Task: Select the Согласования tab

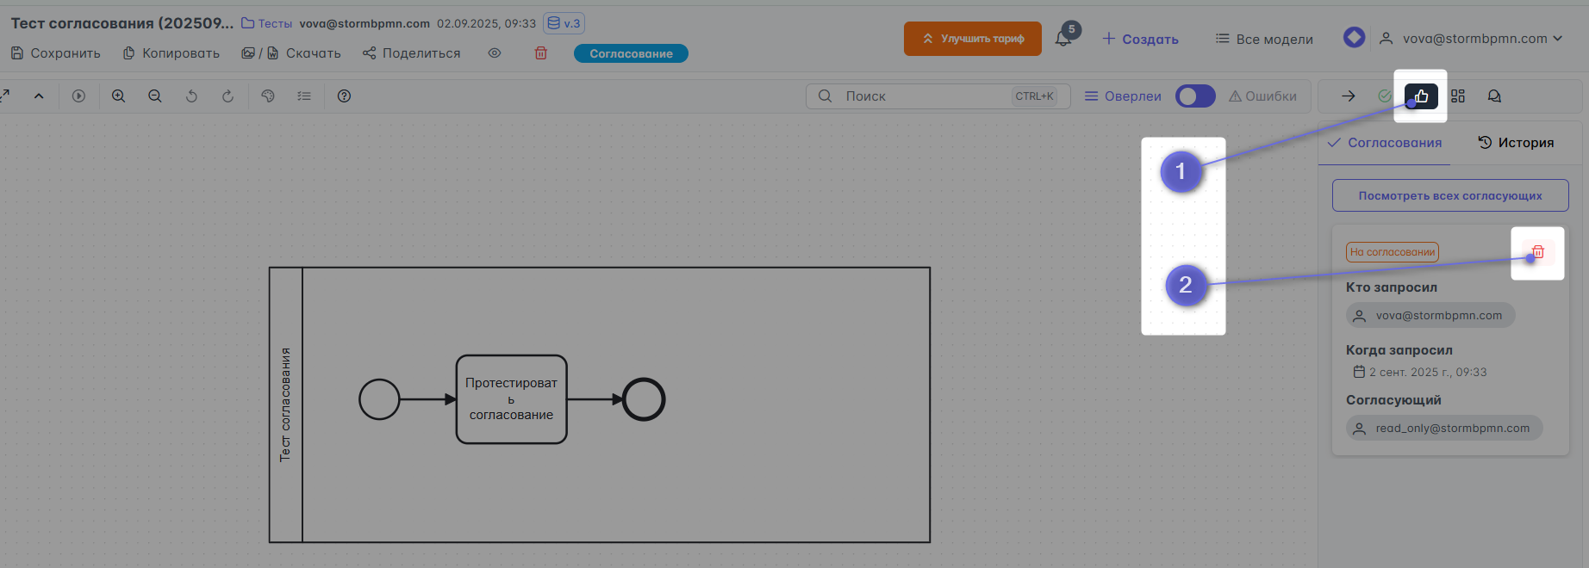Action: point(1385,143)
